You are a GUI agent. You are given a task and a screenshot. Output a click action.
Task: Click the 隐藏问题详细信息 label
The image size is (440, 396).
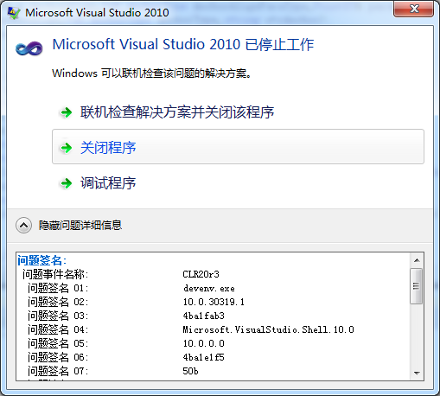(80, 225)
